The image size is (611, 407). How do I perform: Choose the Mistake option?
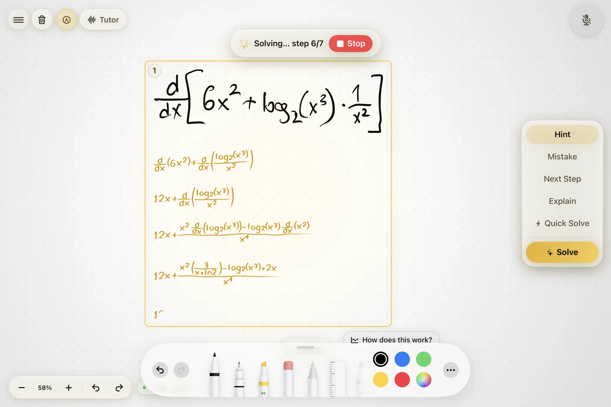[562, 157]
